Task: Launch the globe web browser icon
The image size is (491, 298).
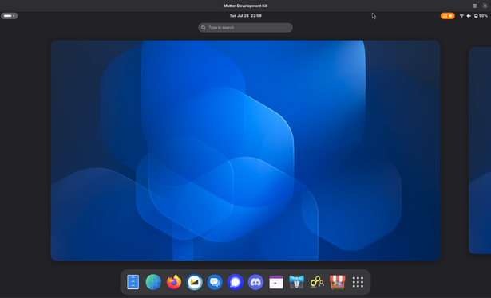Action: pos(153,282)
